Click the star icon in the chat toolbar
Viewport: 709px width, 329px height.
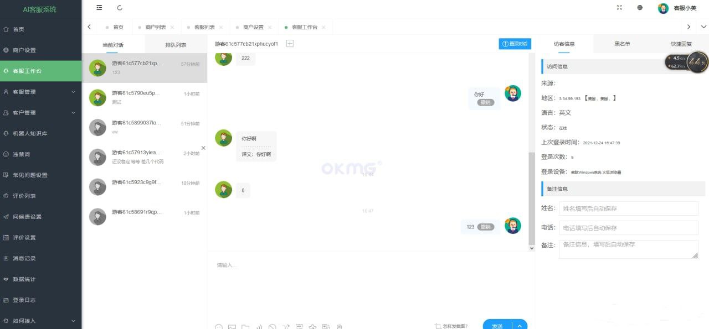coord(312,327)
